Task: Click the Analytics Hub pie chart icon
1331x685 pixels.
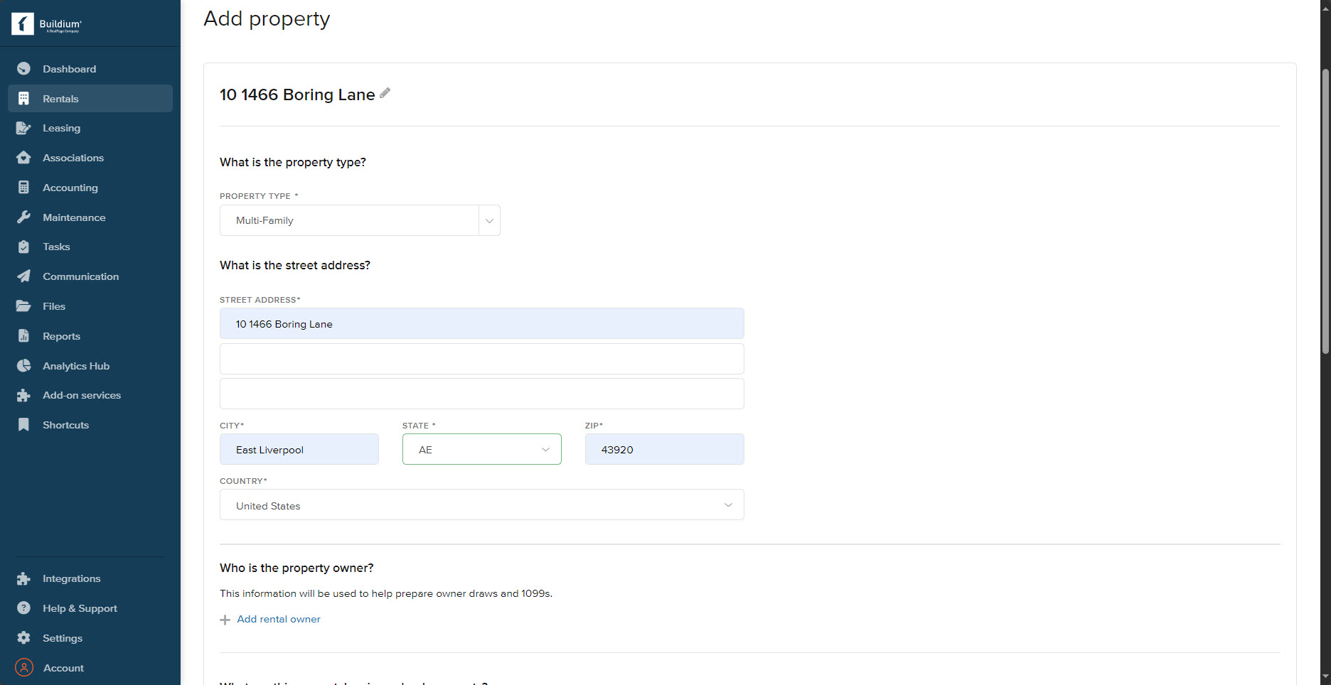Action: (23, 366)
